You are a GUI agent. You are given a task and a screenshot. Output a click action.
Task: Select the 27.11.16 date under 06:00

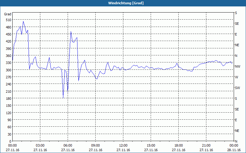68,150
